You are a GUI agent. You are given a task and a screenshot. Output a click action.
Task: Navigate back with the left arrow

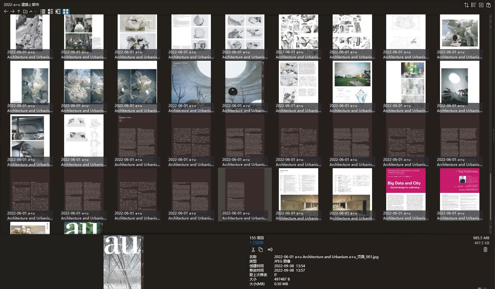[x=6, y=11]
